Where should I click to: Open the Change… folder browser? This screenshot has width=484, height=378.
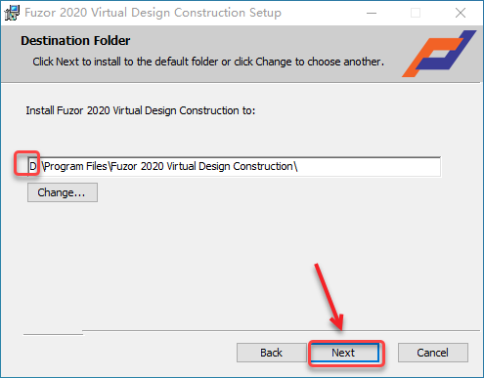pyautogui.click(x=63, y=192)
